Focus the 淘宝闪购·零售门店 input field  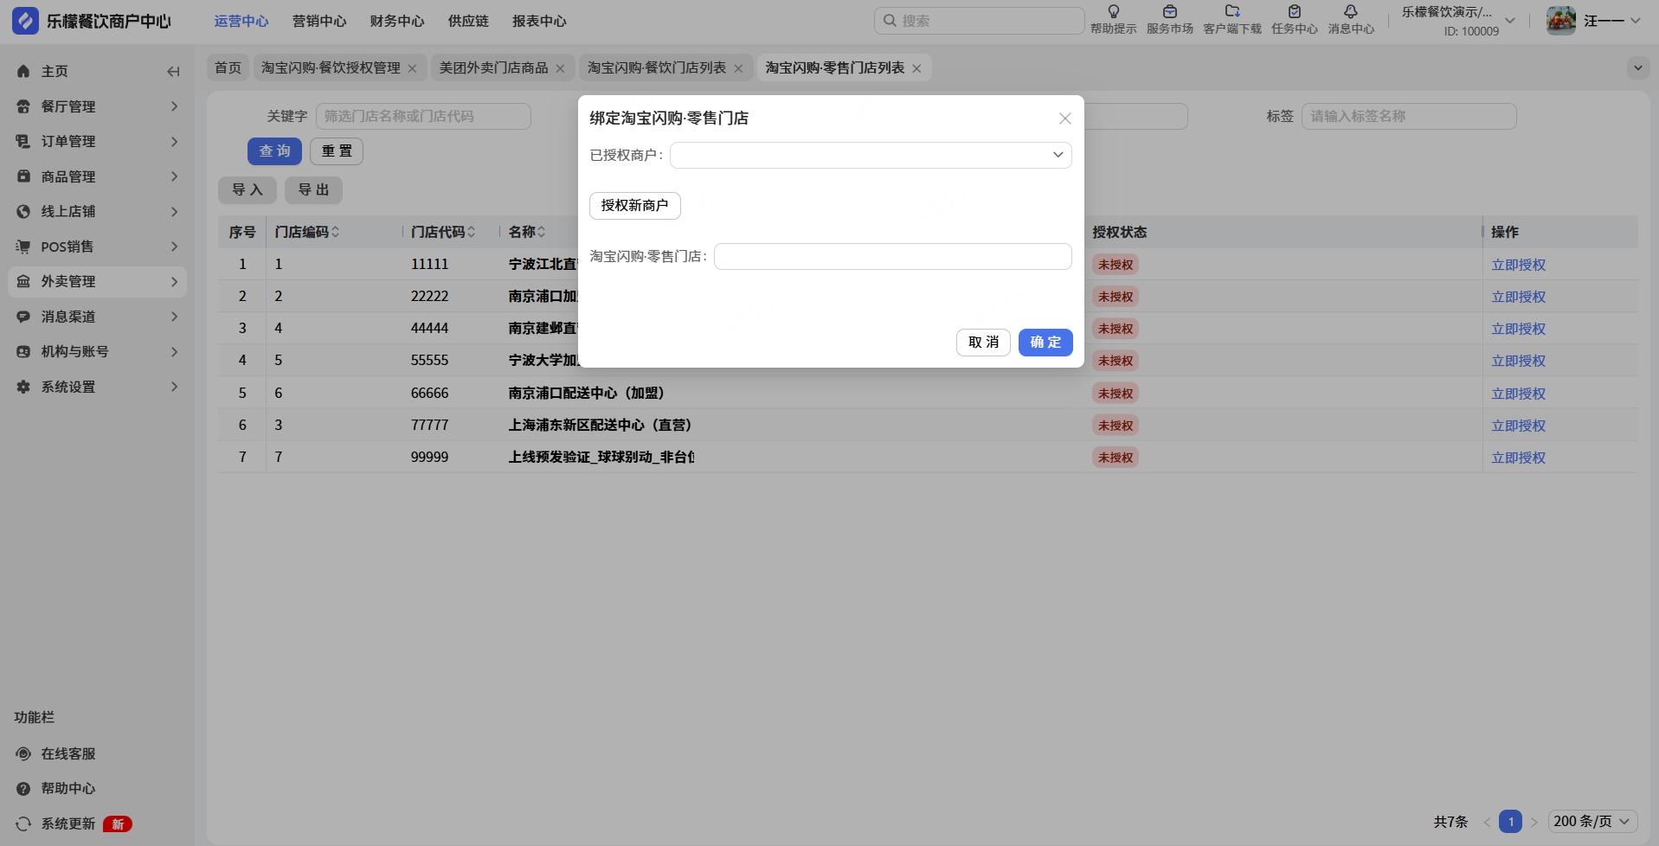coord(893,257)
